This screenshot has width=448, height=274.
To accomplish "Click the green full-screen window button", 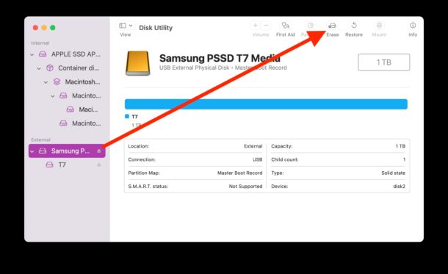I will 53,28.
